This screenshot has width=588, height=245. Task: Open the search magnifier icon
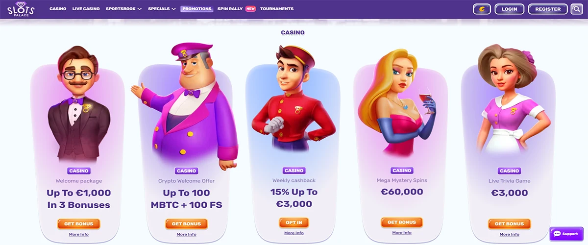tap(576, 9)
